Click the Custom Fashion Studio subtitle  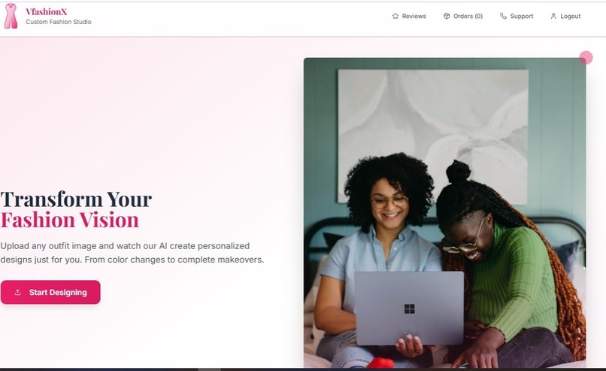tap(59, 22)
